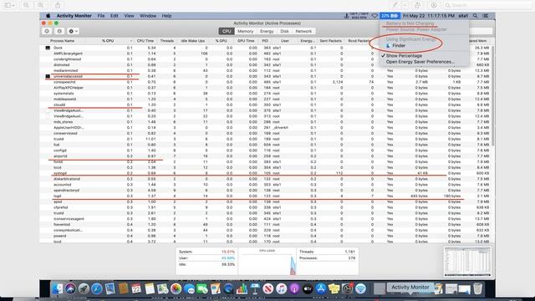Click the CPU Load graph
The height and width of the screenshot is (301, 535).
(x=267, y=262)
